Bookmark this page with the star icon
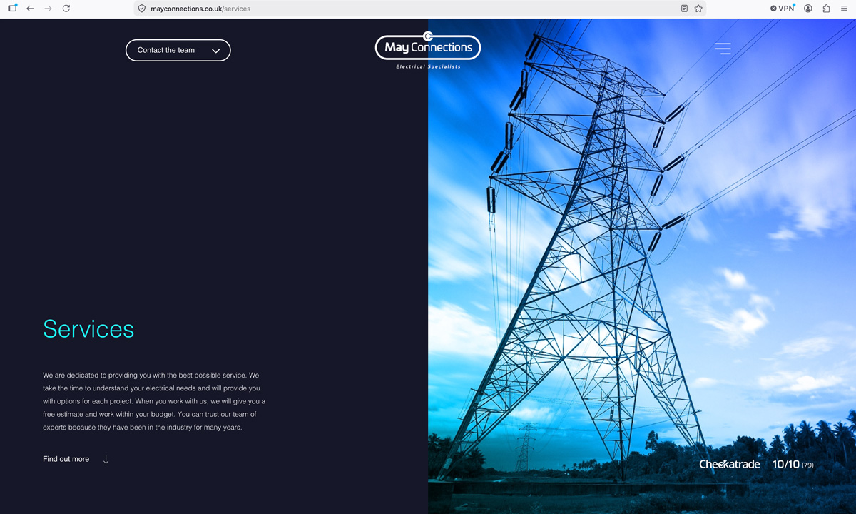Screen dimensions: 856x514 coord(698,9)
